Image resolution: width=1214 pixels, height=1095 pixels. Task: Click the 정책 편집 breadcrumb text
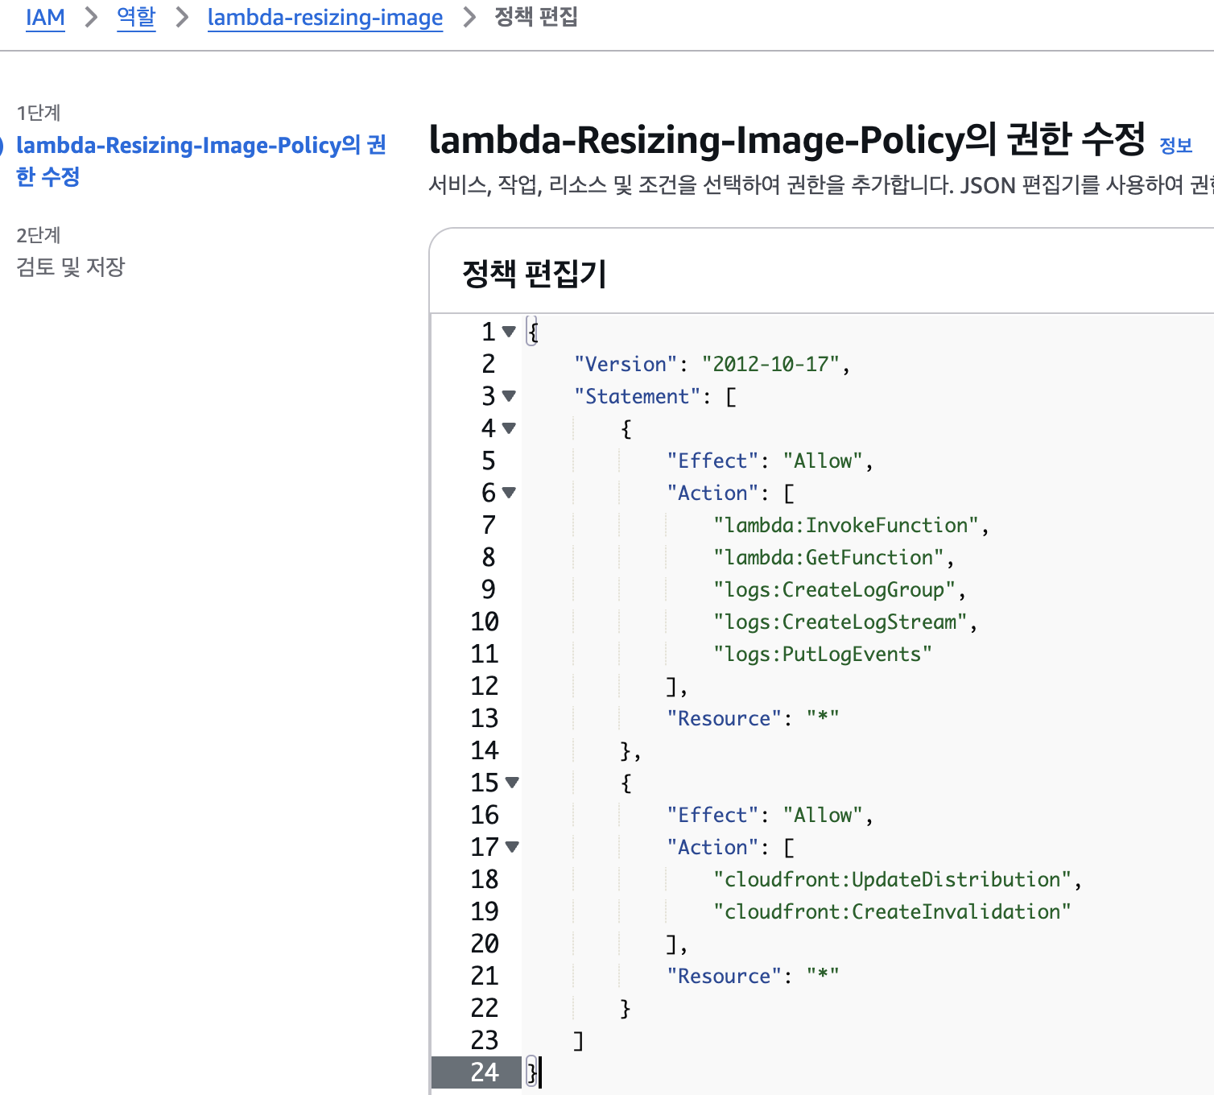pos(536,17)
